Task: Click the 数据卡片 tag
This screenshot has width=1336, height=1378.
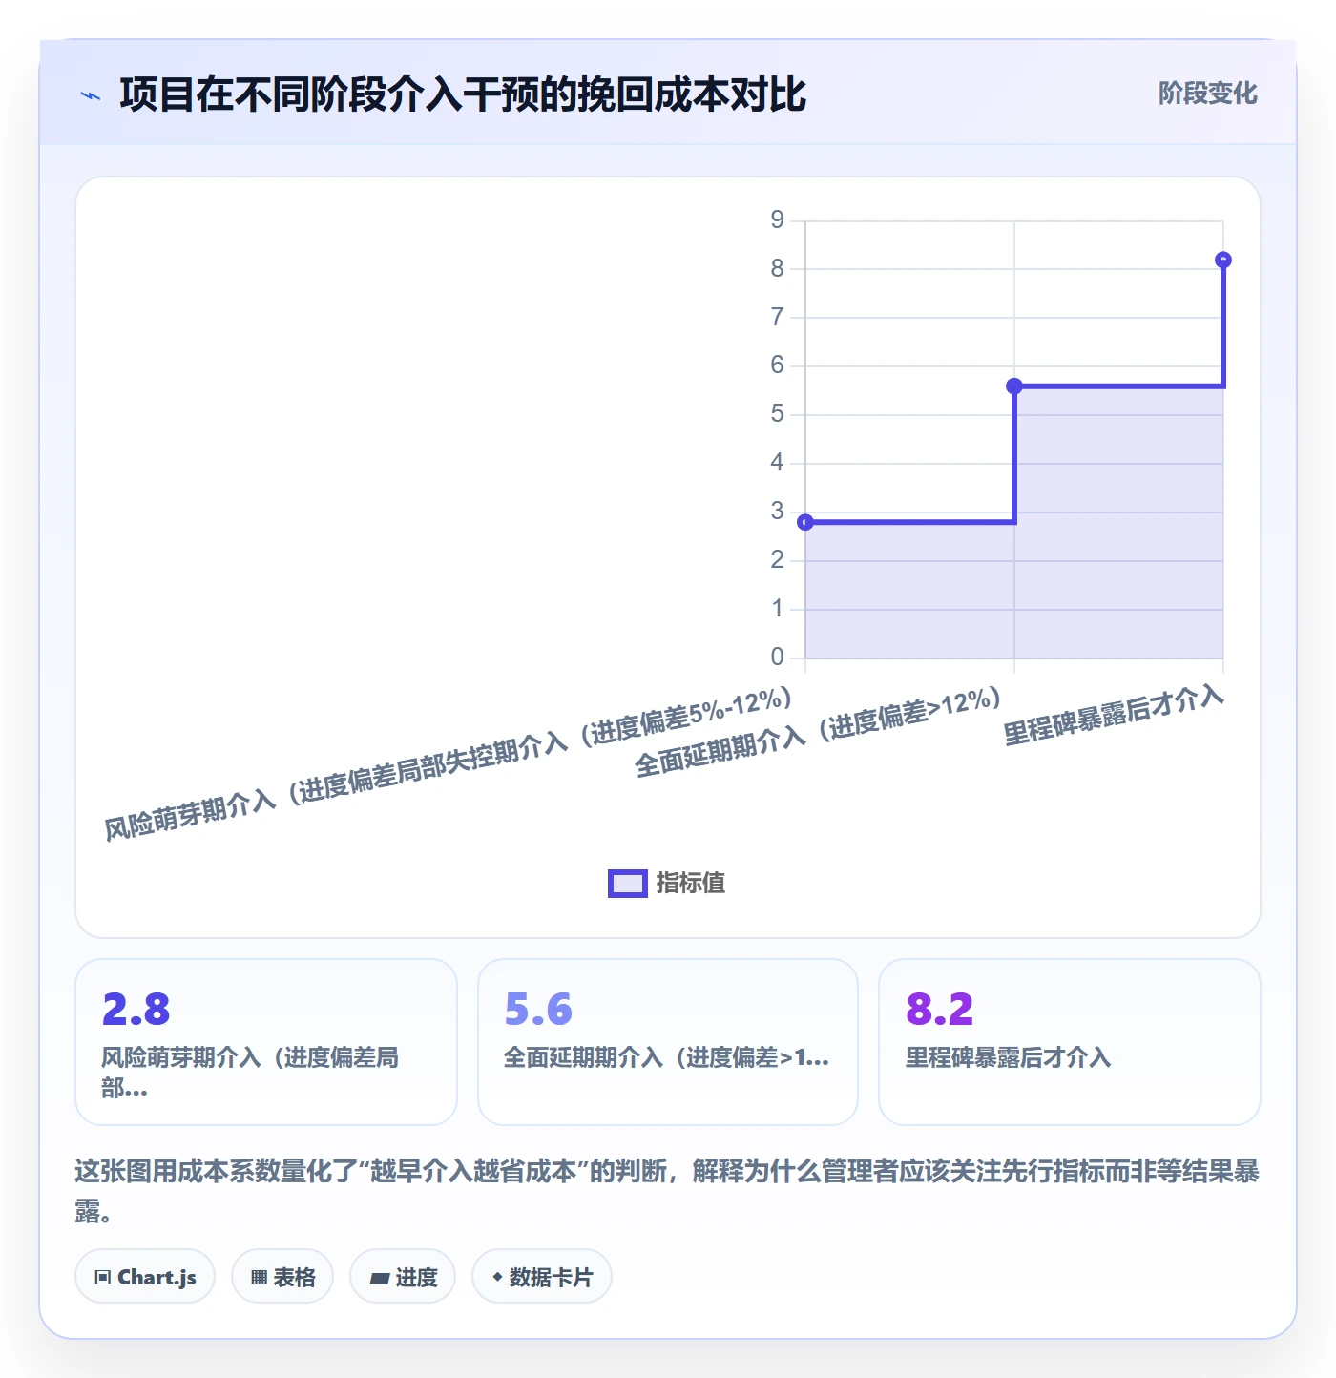Action: 542,1276
